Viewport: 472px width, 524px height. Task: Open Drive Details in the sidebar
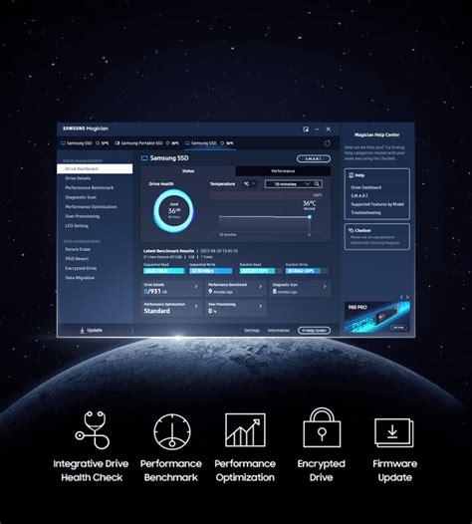pos(78,178)
